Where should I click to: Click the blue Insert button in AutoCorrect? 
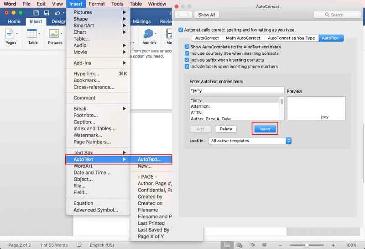pyautogui.click(x=265, y=129)
